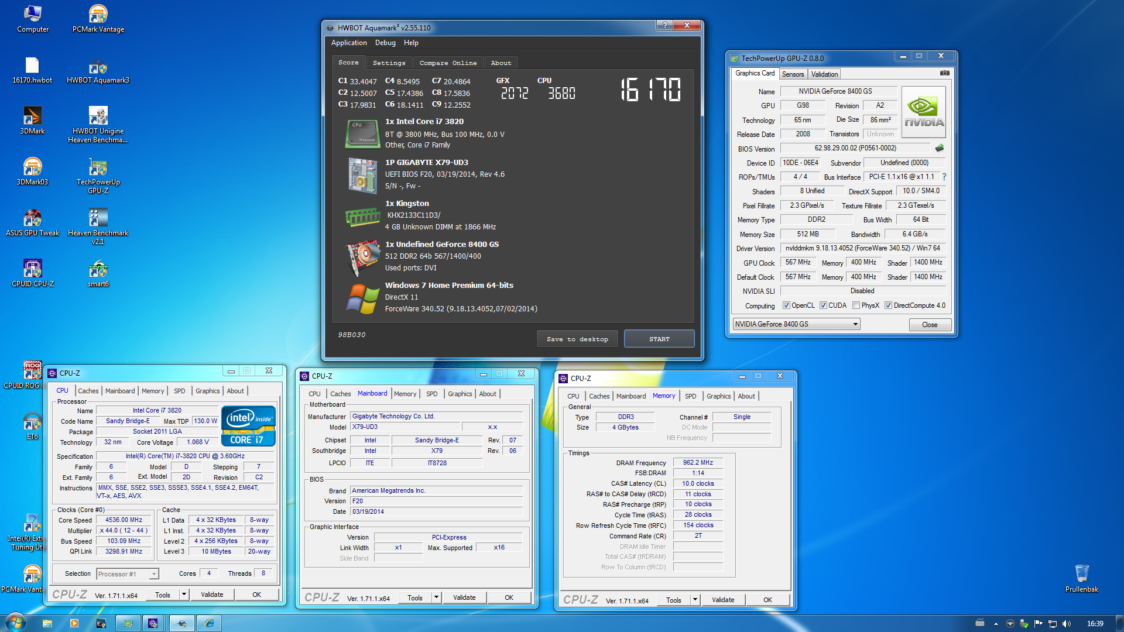
Task: Open the Debug menu in Aquamark
Action: tap(385, 43)
